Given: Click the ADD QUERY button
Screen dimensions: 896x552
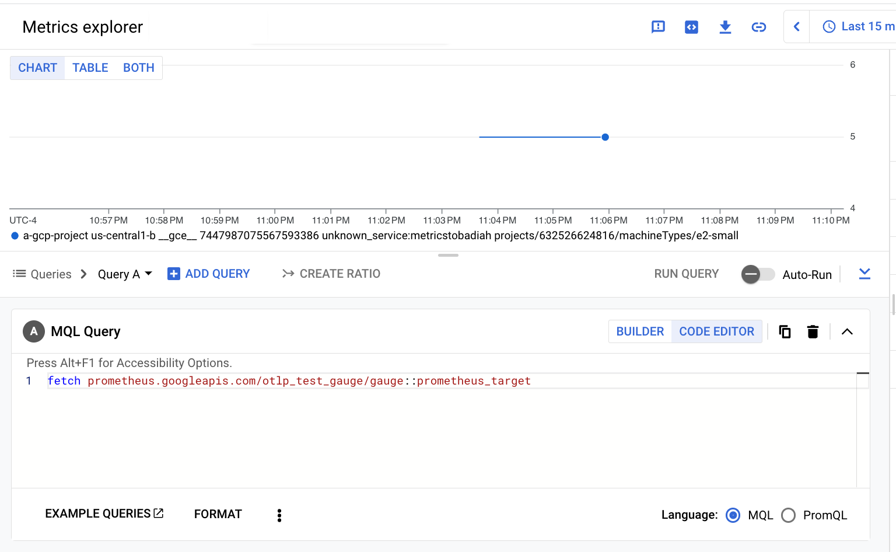Looking at the screenshot, I should pyautogui.click(x=209, y=274).
